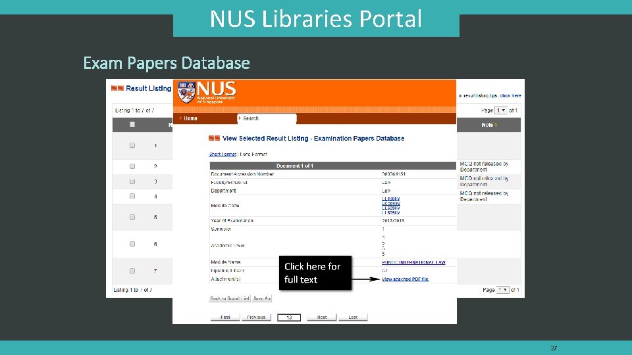
Task: Click the NUS crest logo
Action: (x=187, y=92)
